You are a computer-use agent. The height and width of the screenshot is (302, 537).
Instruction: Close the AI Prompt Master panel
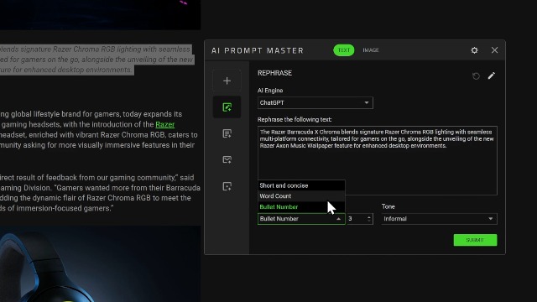[494, 50]
